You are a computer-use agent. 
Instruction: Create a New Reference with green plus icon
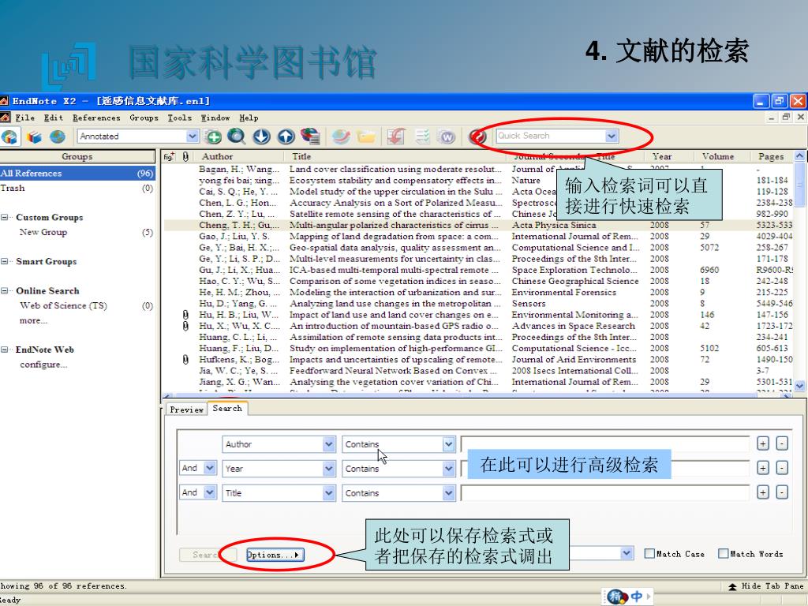[213, 137]
